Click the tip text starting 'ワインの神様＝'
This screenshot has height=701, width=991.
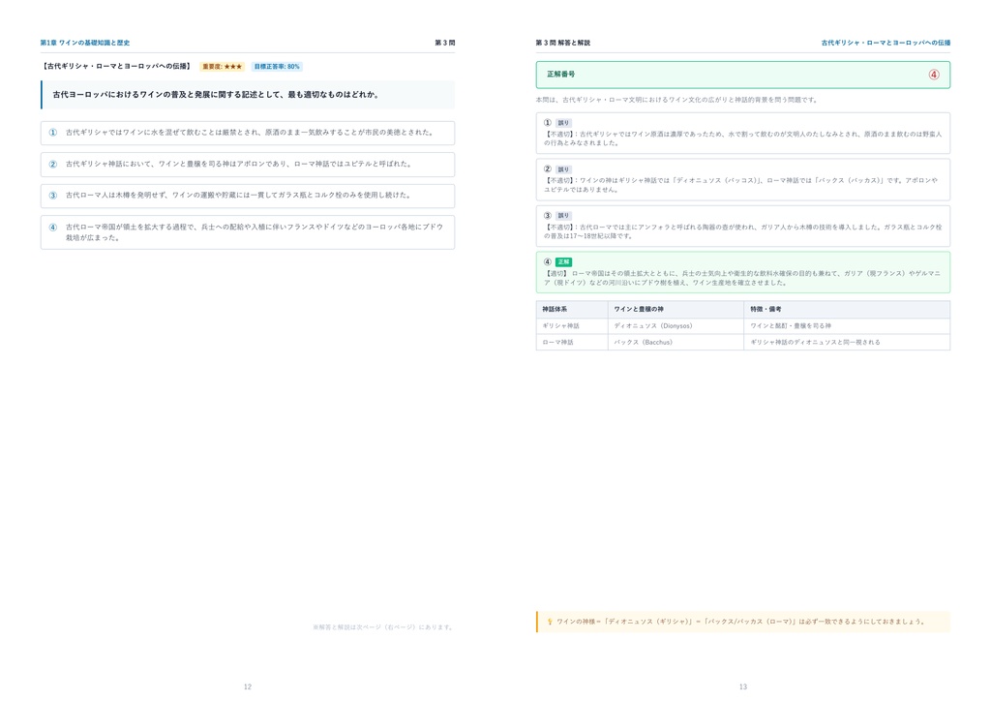tap(742, 622)
